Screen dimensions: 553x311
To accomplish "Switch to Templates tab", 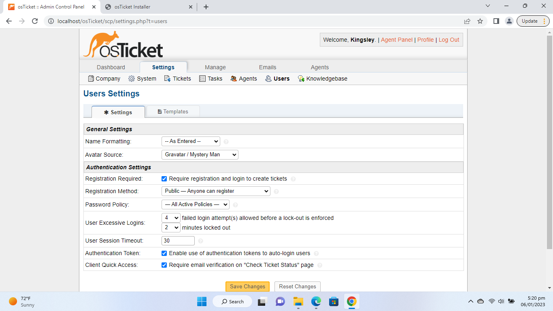I will point(173,111).
